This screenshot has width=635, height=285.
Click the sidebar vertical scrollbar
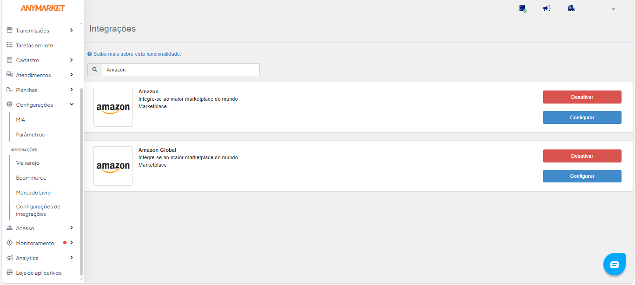pyautogui.click(x=81, y=181)
